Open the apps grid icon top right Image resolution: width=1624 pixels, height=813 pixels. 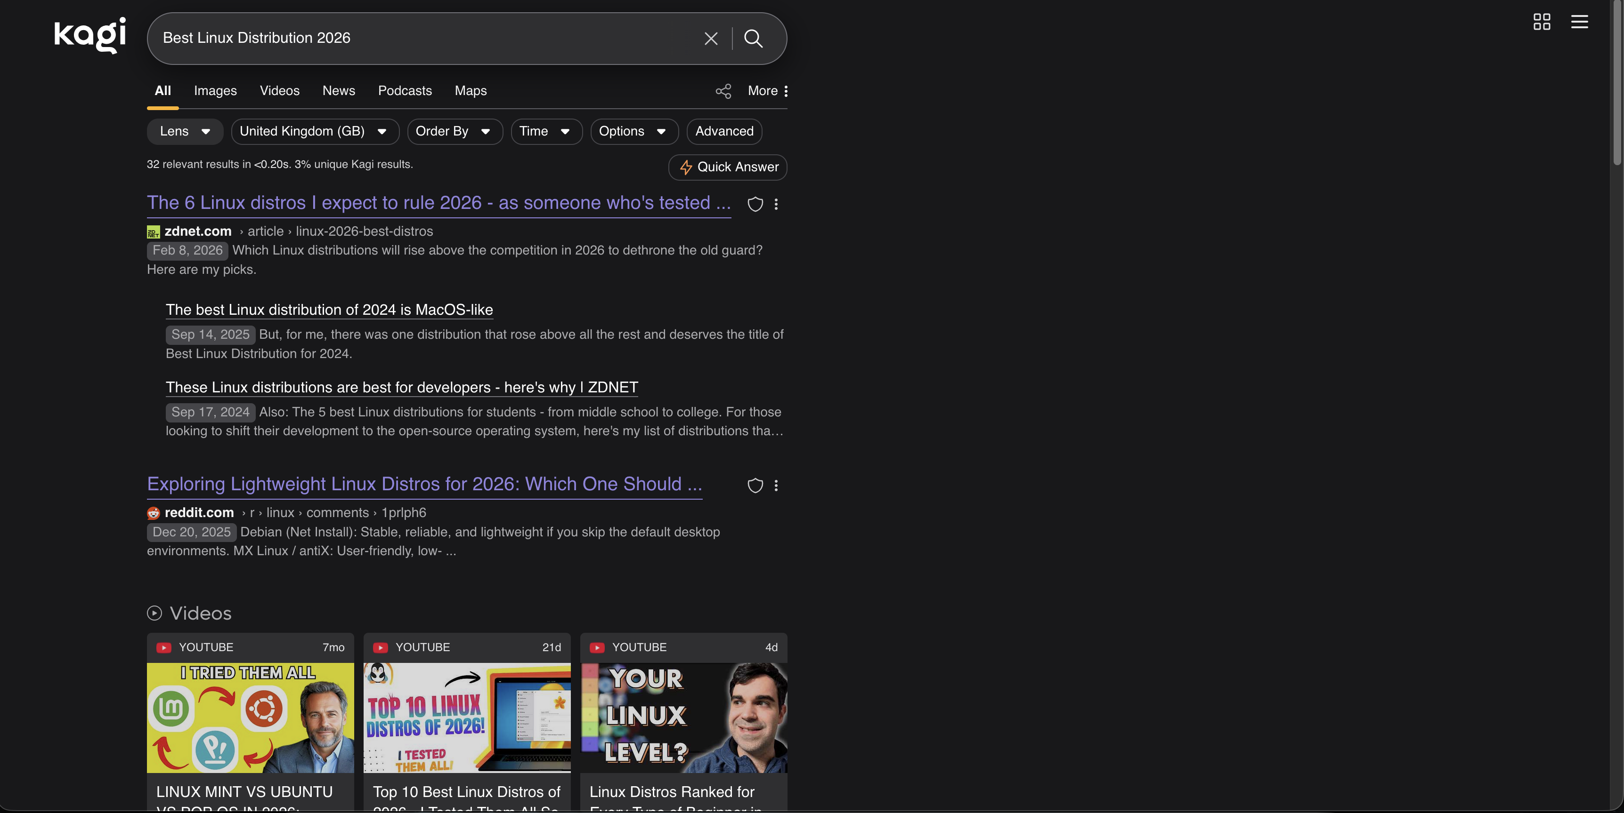1542,22
